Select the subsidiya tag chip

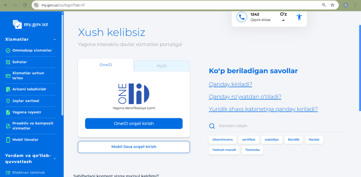[x=272, y=140]
